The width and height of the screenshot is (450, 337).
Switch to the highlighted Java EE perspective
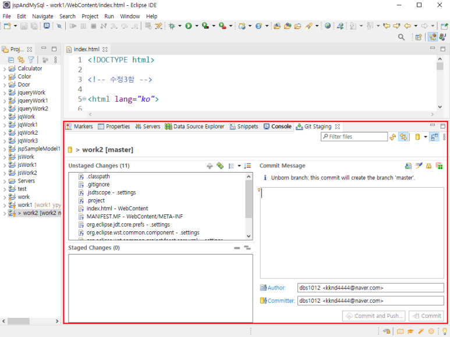pyautogui.click(x=433, y=37)
